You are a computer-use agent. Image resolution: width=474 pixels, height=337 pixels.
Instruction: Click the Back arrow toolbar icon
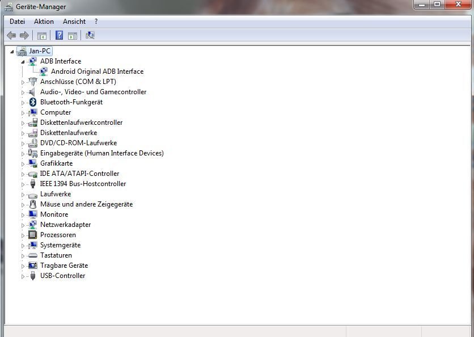pyautogui.click(x=11, y=35)
